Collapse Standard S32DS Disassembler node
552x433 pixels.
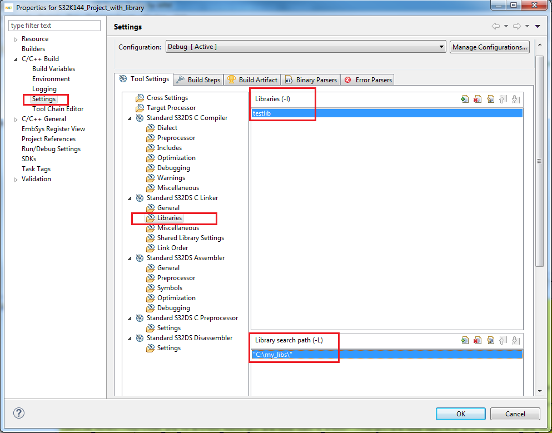coord(130,339)
